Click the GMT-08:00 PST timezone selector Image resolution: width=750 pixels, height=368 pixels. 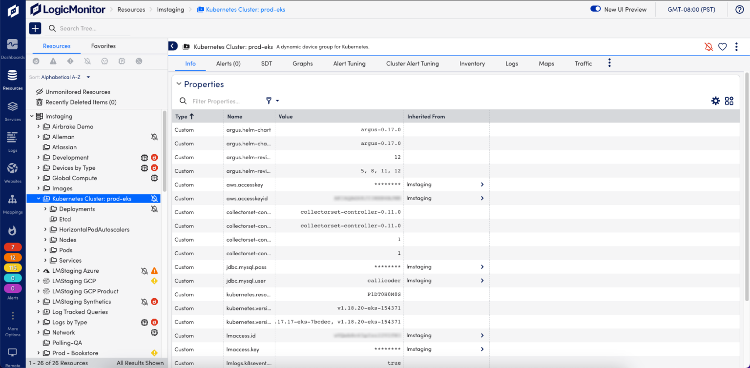click(691, 9)
